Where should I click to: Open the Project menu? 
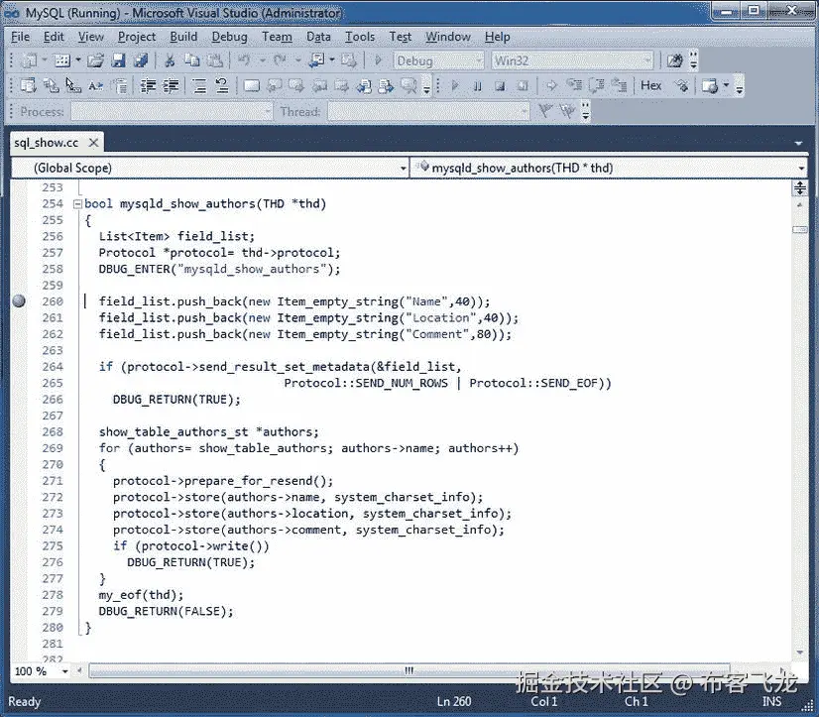(x=136, y=37)
